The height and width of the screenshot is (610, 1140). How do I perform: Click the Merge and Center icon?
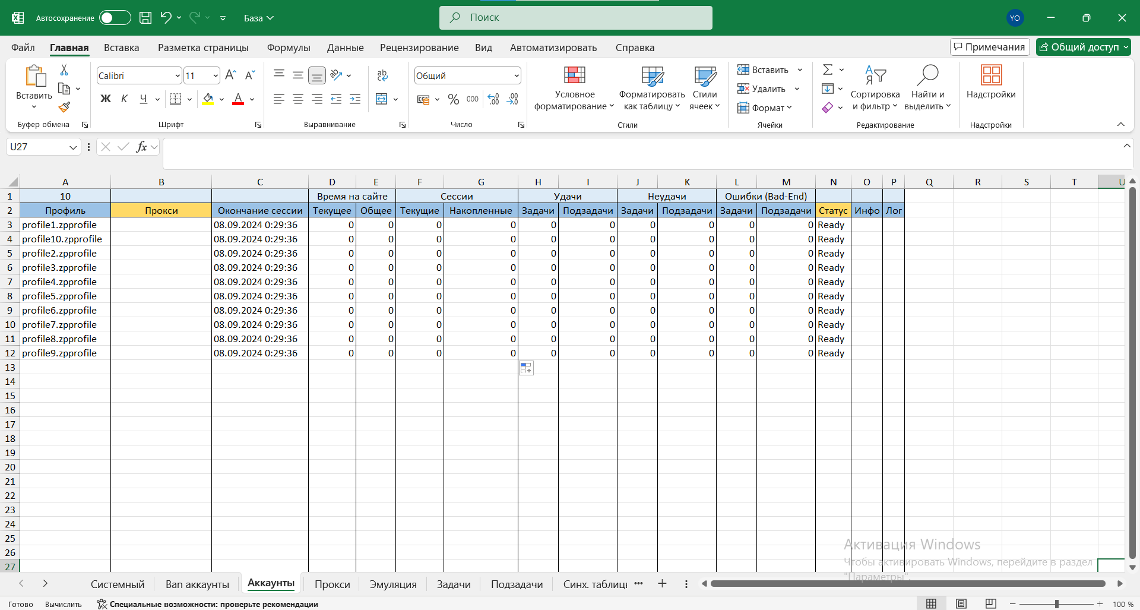click(382, 99)
